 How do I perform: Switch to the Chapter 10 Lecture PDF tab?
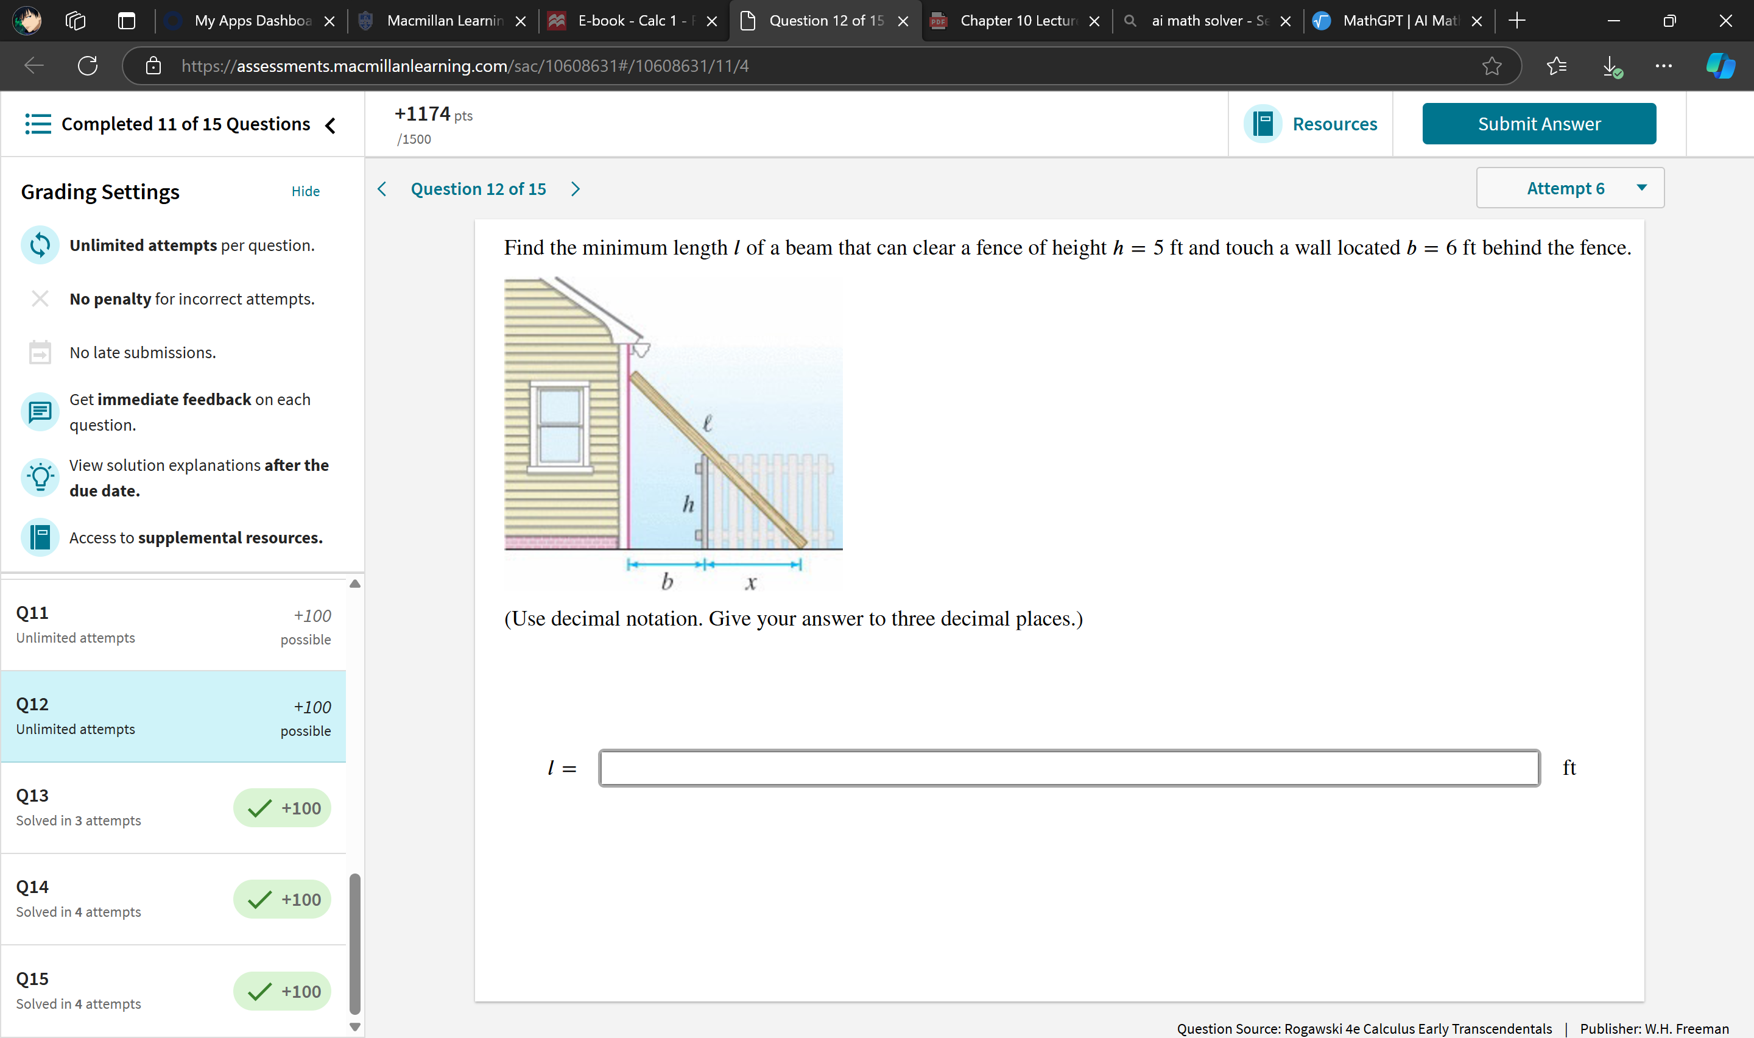(1017, 21)
